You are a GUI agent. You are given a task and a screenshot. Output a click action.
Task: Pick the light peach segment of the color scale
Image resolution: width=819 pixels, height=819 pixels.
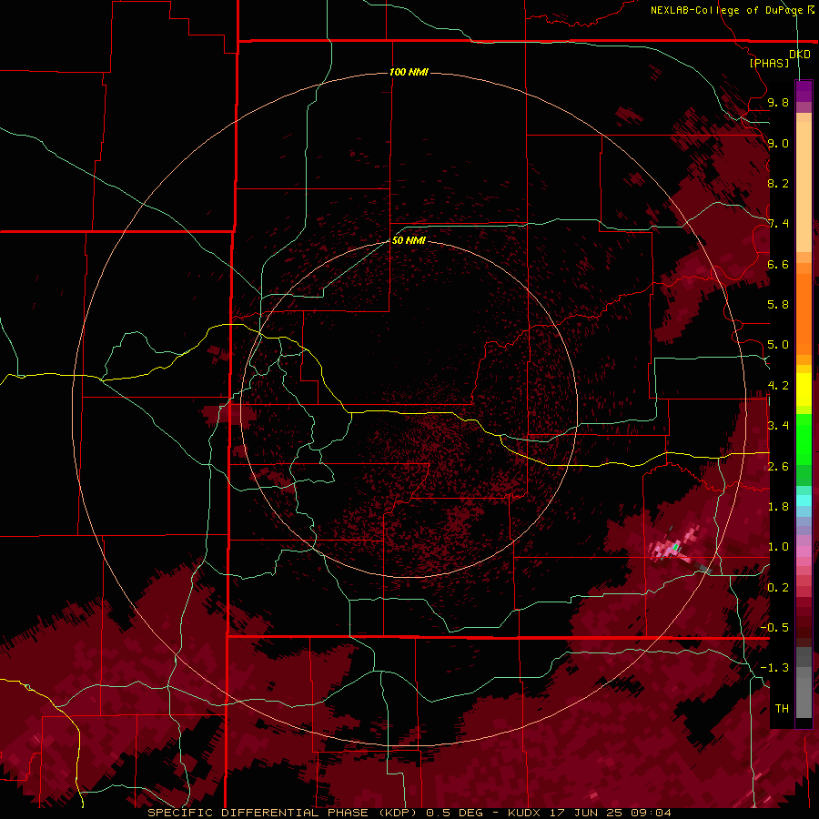point(804,187)
